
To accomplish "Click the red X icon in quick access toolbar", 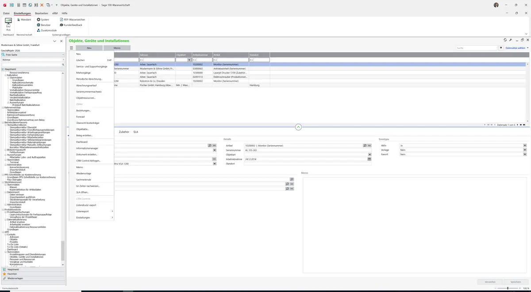I will coord(42,5).
